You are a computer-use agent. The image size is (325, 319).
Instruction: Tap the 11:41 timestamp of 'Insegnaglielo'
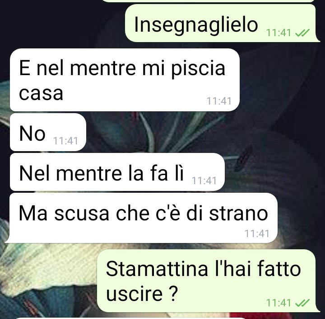tap(279, 33)
